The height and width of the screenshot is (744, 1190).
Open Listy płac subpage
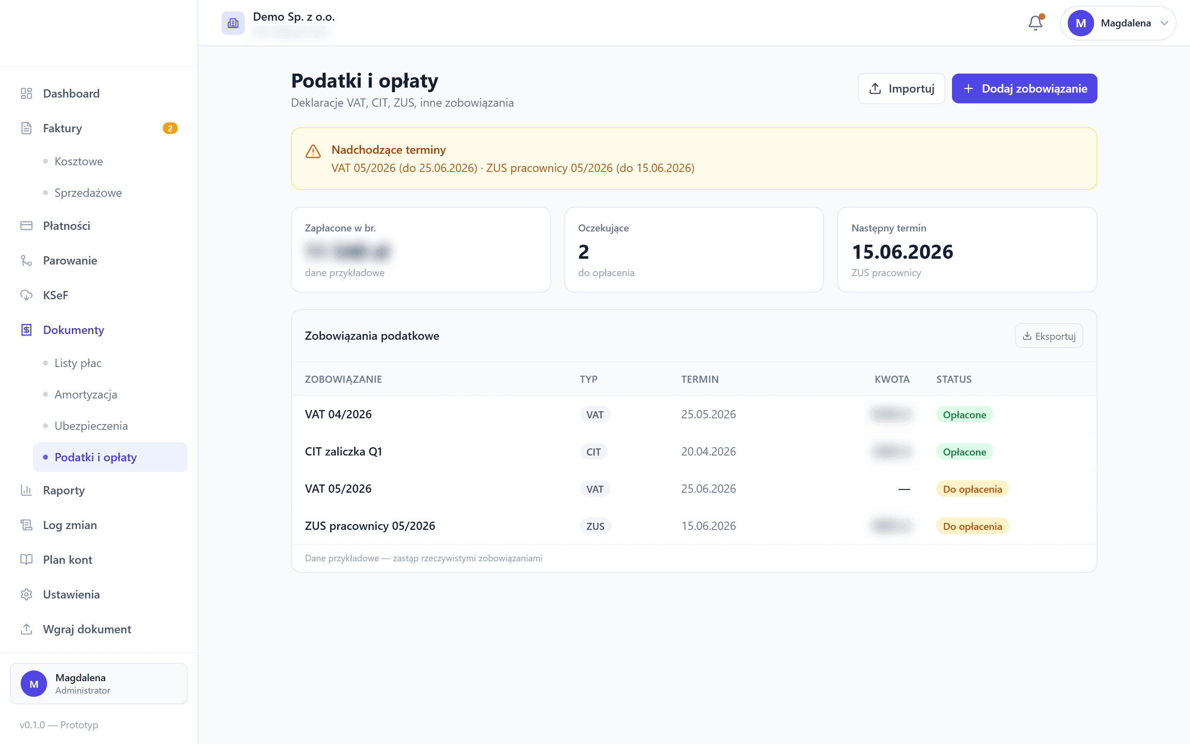(x=78, y=363)
